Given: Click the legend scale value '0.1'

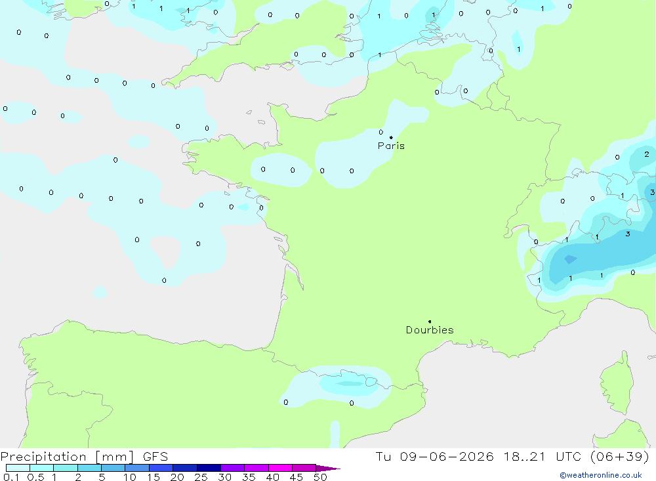Looking at the screenshot, I should [11, 477].
